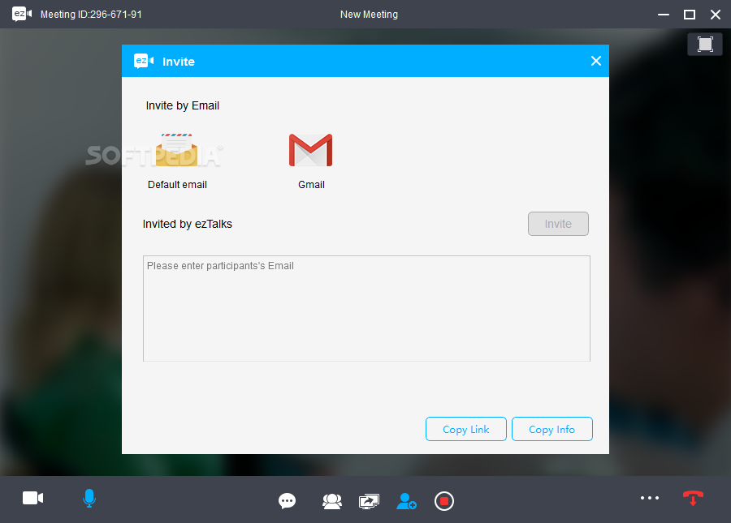Viewport: 731px width, 523px height.
Task: Choose Default email invite option
Action: (x=177, y=161)
